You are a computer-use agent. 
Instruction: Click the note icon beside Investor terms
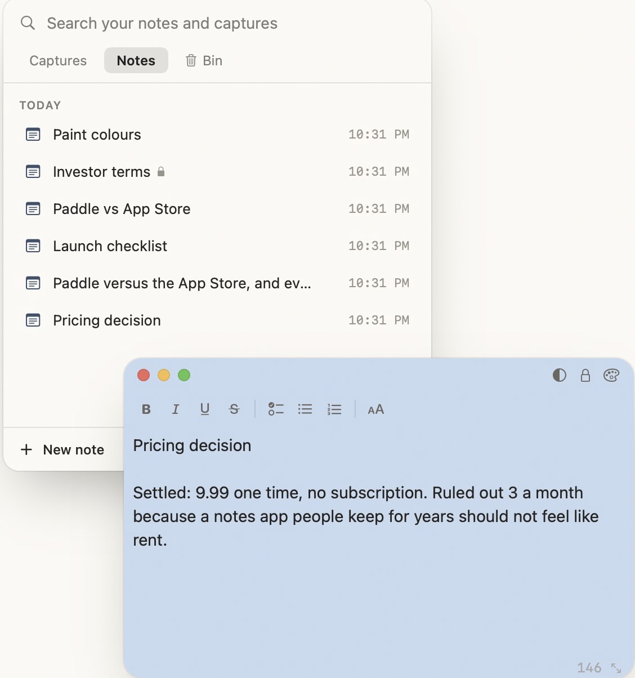[x=33, y=172]
